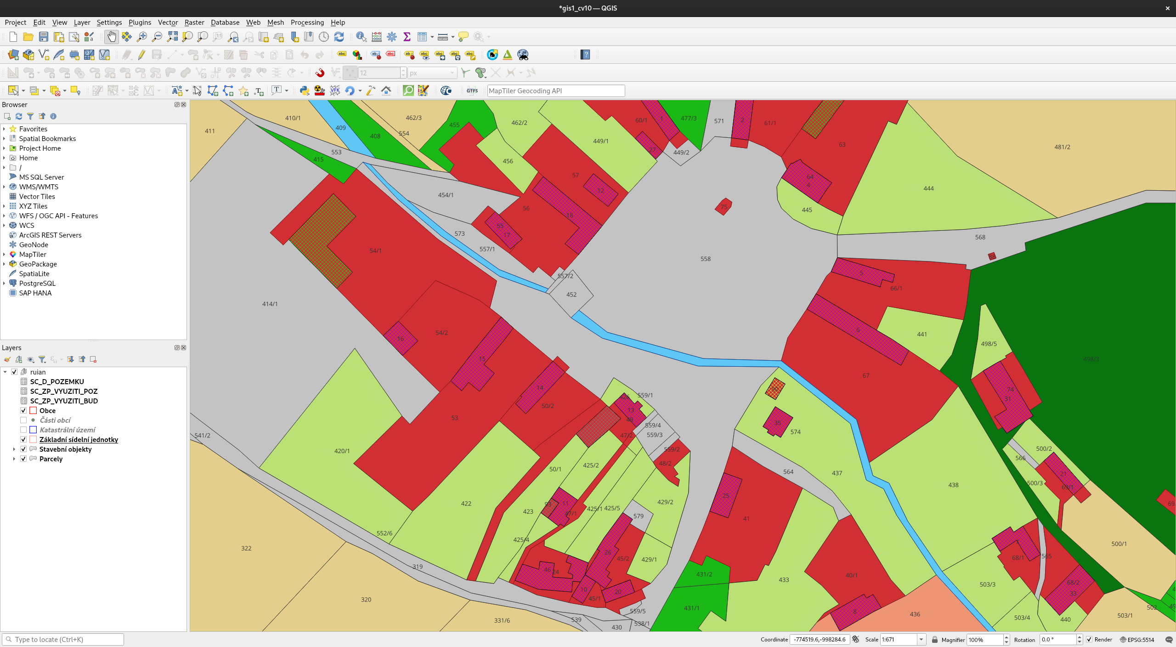The image size is (1176, 647).
Task: Select the XYZ Tiles entry in Browser
Action: pos(33,206)
